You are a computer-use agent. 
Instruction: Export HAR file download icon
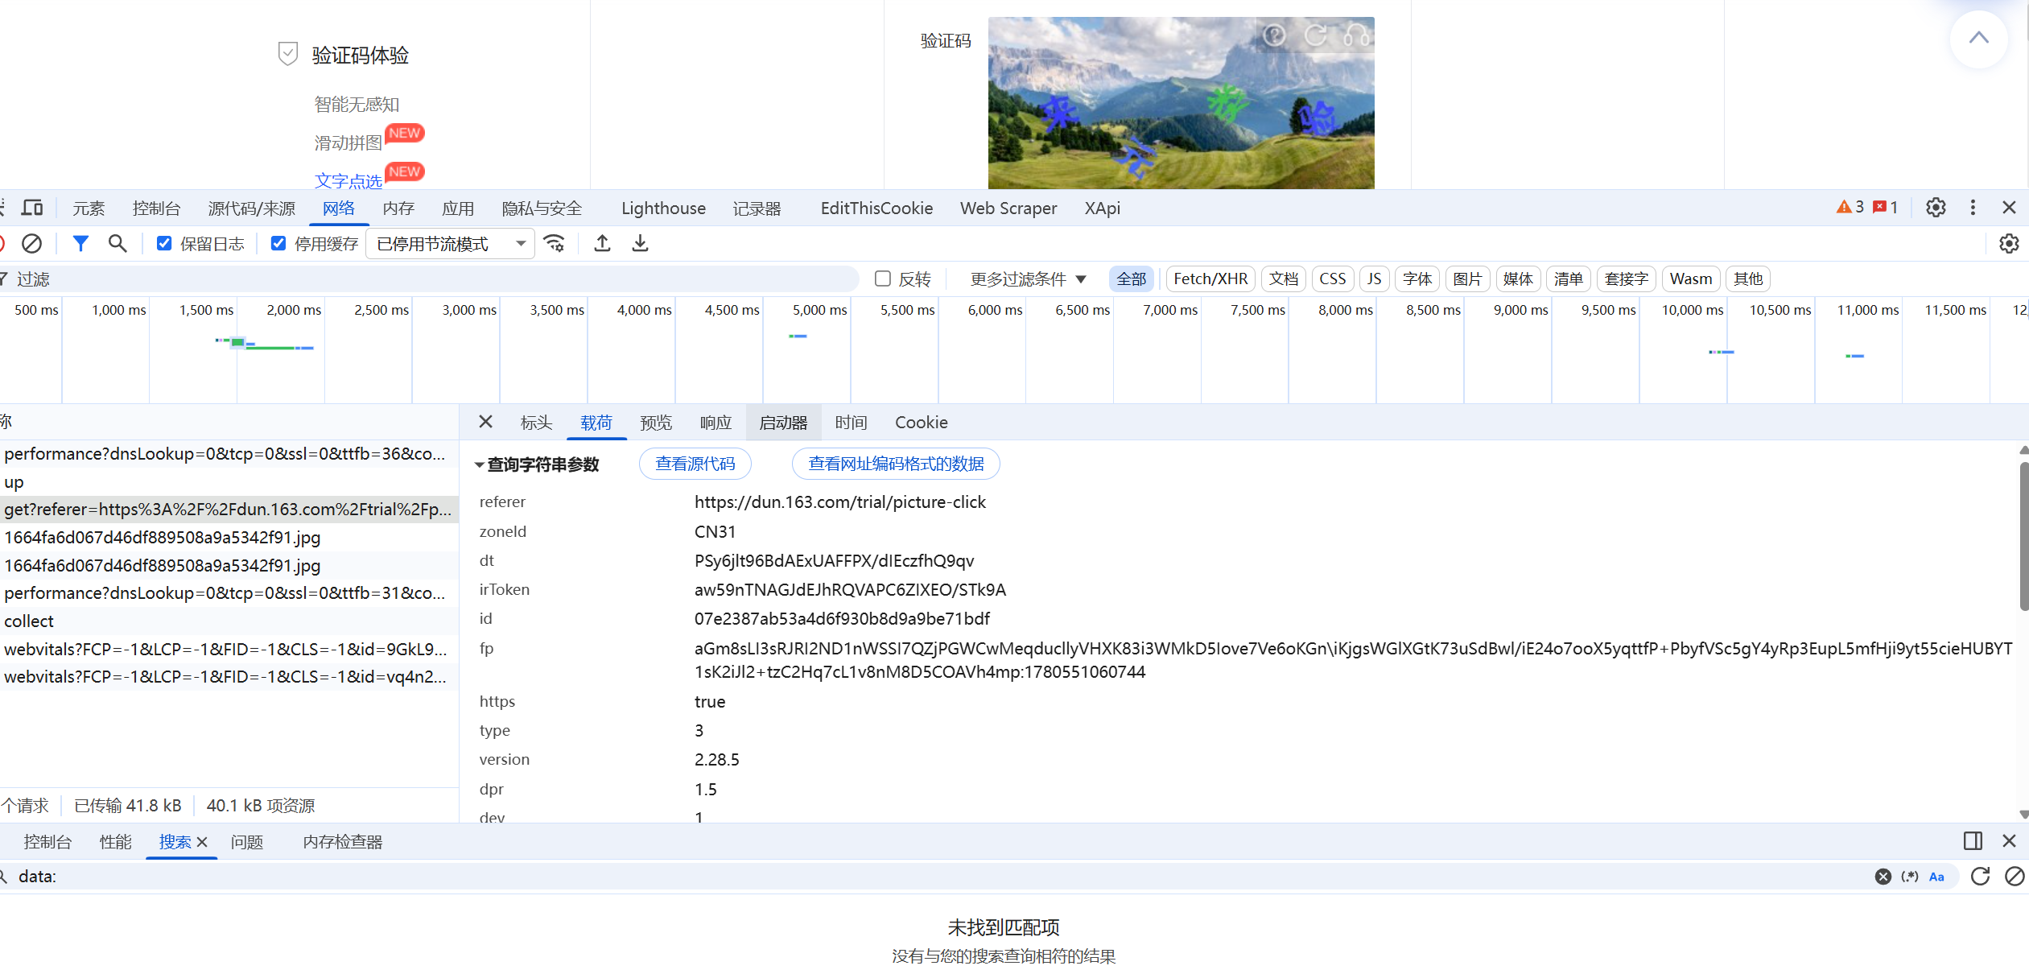pyautogui.click(x=640, y=243)
